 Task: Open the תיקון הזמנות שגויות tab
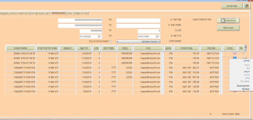(41, 13)
